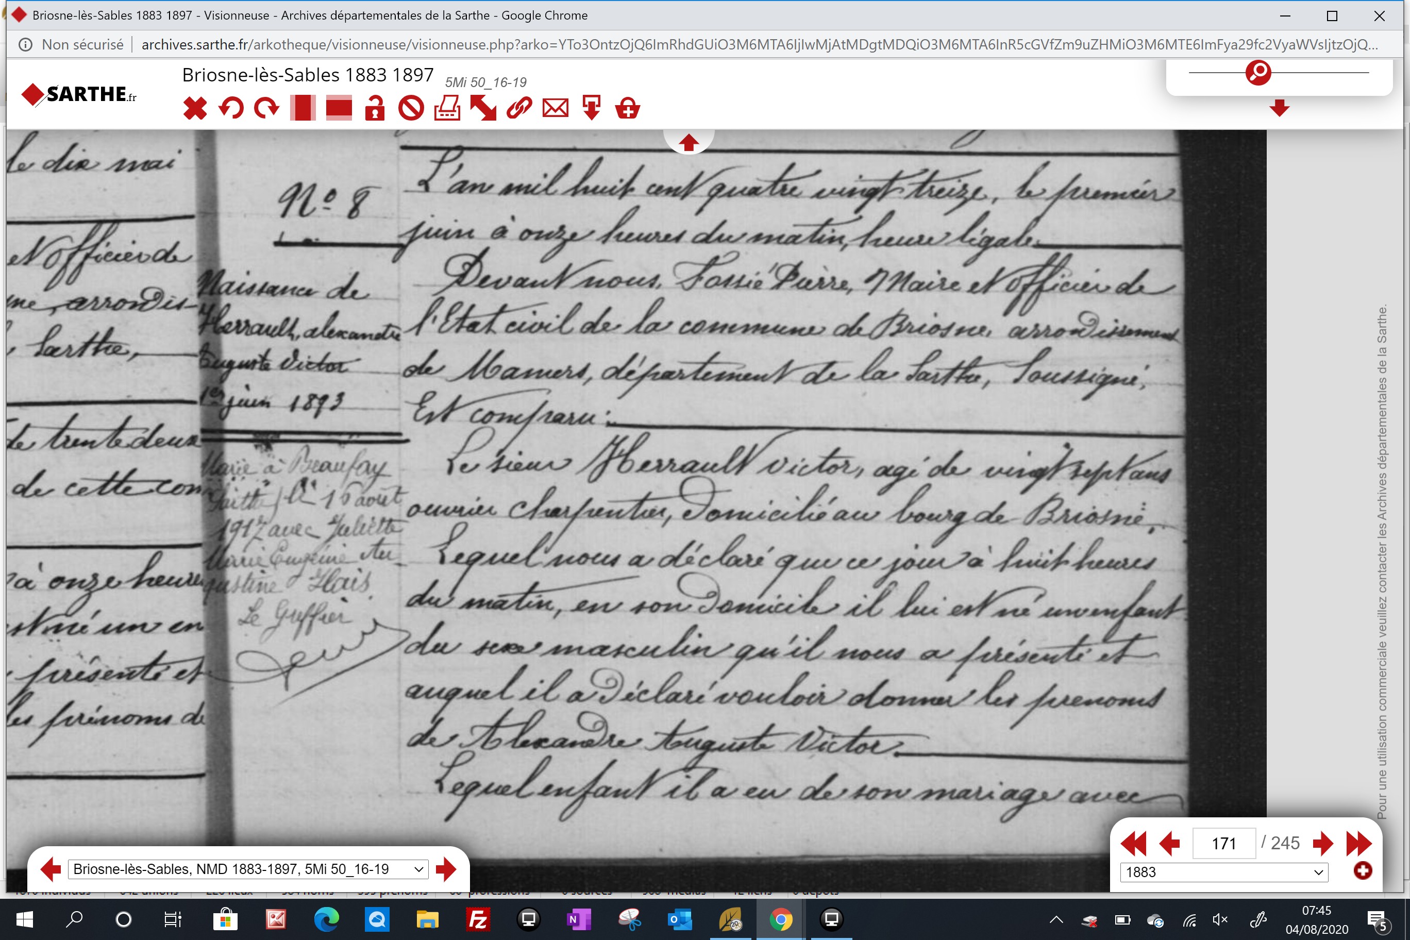The width and height of the screenshot is (1410, 940).
Task: Click the red X close viewer icon
Action: [x=195, y=109]
